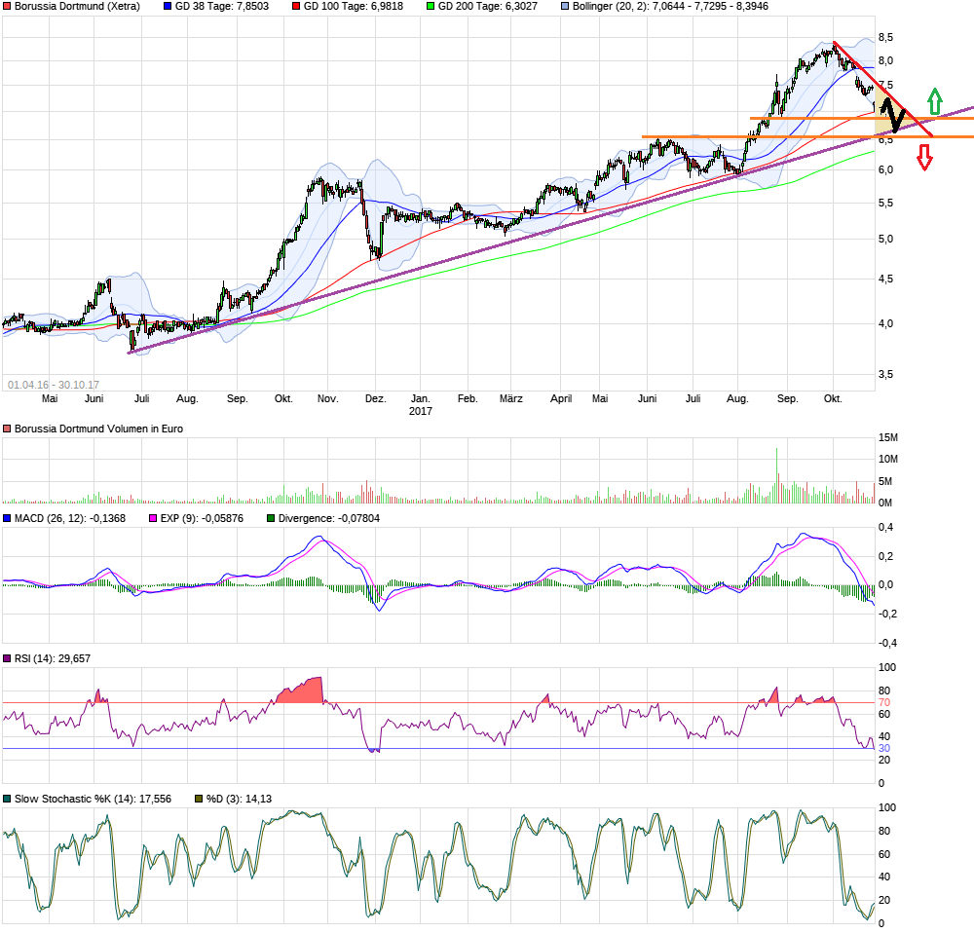Click the '8,5' price axis value
The height and width of the screenshot is (933, 974).
pyautogui.click(x=885, y=37)
